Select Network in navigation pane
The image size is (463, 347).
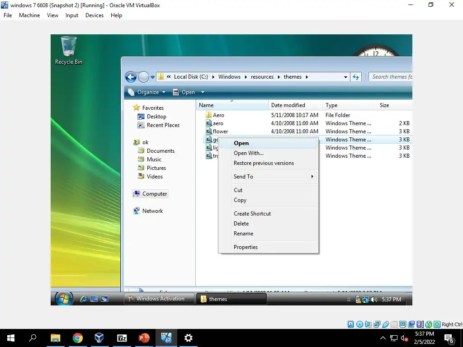(x=148, y=211)
